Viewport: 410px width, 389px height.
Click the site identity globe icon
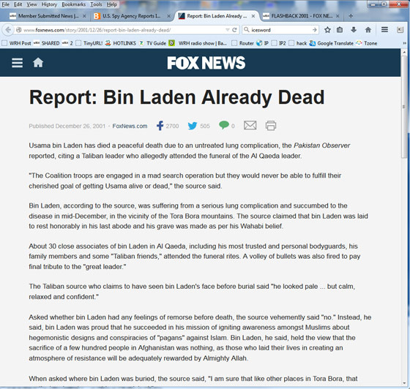(x=19, y=30)
